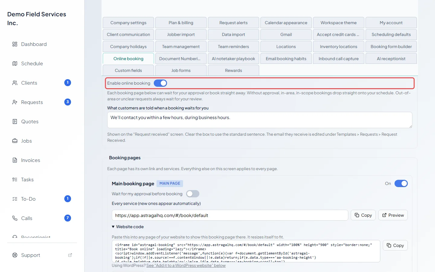The width and height of the screenshot is (435, 272).
Task: Click the Calls badge showing 7
Action: (x=68, y=218)
